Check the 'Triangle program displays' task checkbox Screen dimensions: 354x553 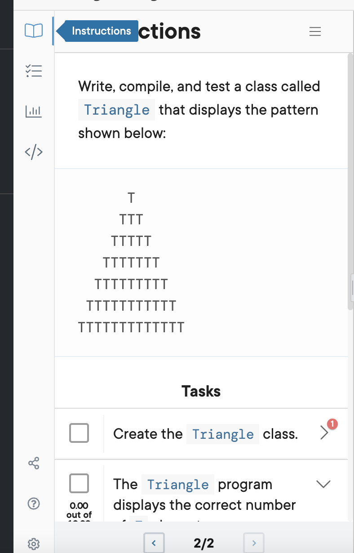click(79, 483)
